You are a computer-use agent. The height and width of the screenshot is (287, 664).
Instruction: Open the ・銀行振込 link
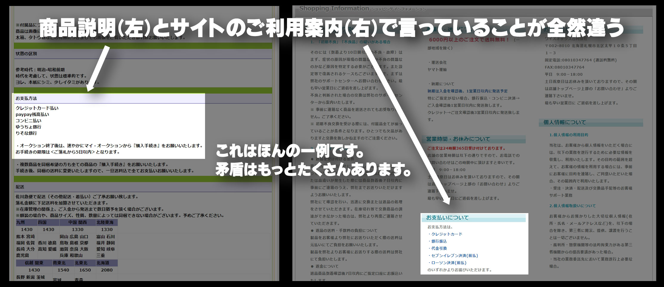coord(437,241)
